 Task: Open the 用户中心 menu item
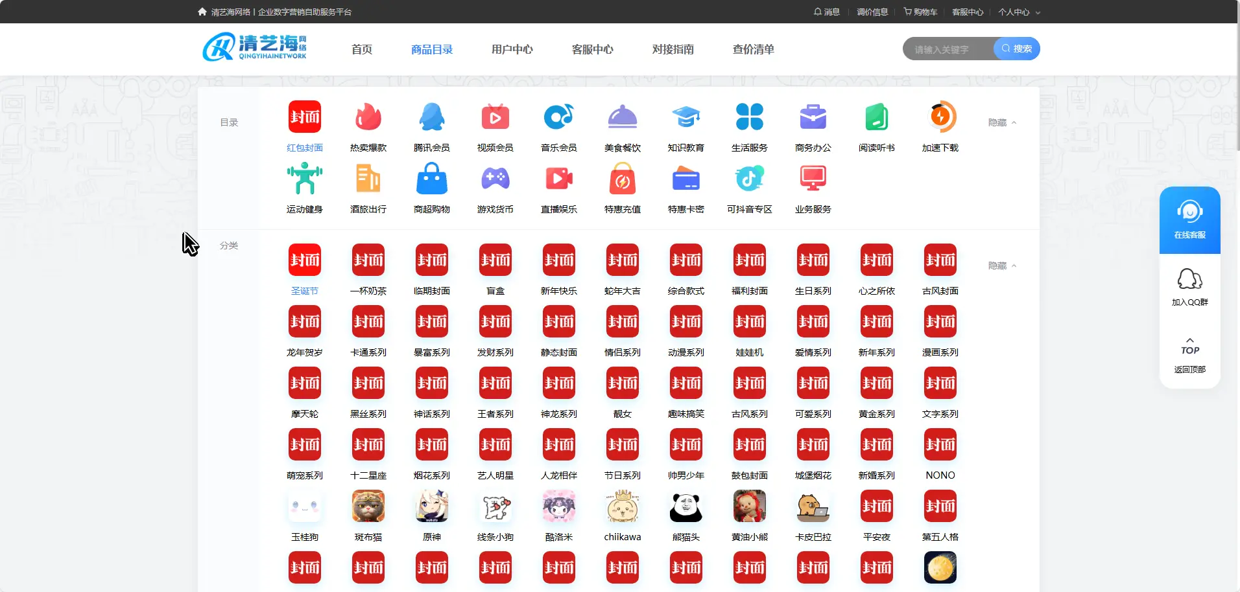(x=512, y=49)
